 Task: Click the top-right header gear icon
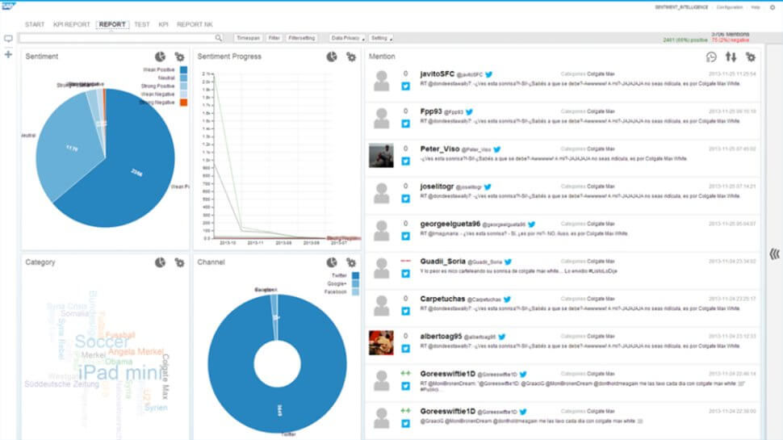[x=772, y=7]
